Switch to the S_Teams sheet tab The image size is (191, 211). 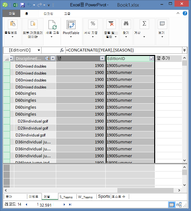point(66,197)
